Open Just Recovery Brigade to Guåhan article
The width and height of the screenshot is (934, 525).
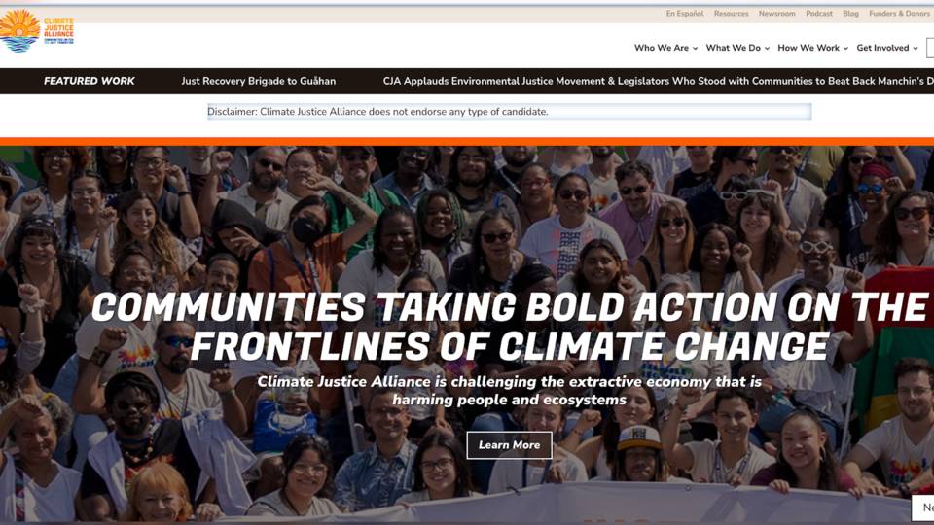[x=259, y=81]
